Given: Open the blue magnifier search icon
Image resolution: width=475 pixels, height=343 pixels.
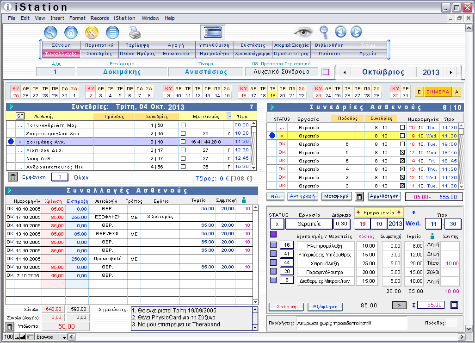Looking at the screenshot, I should 50,32.
